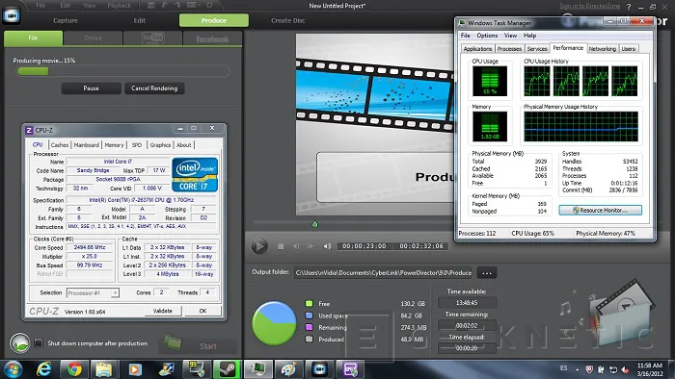Viewport: 675px width, 379px height.
Task: Switch to CPU-Z Mainboard tab
Action: tap(87, 145)
